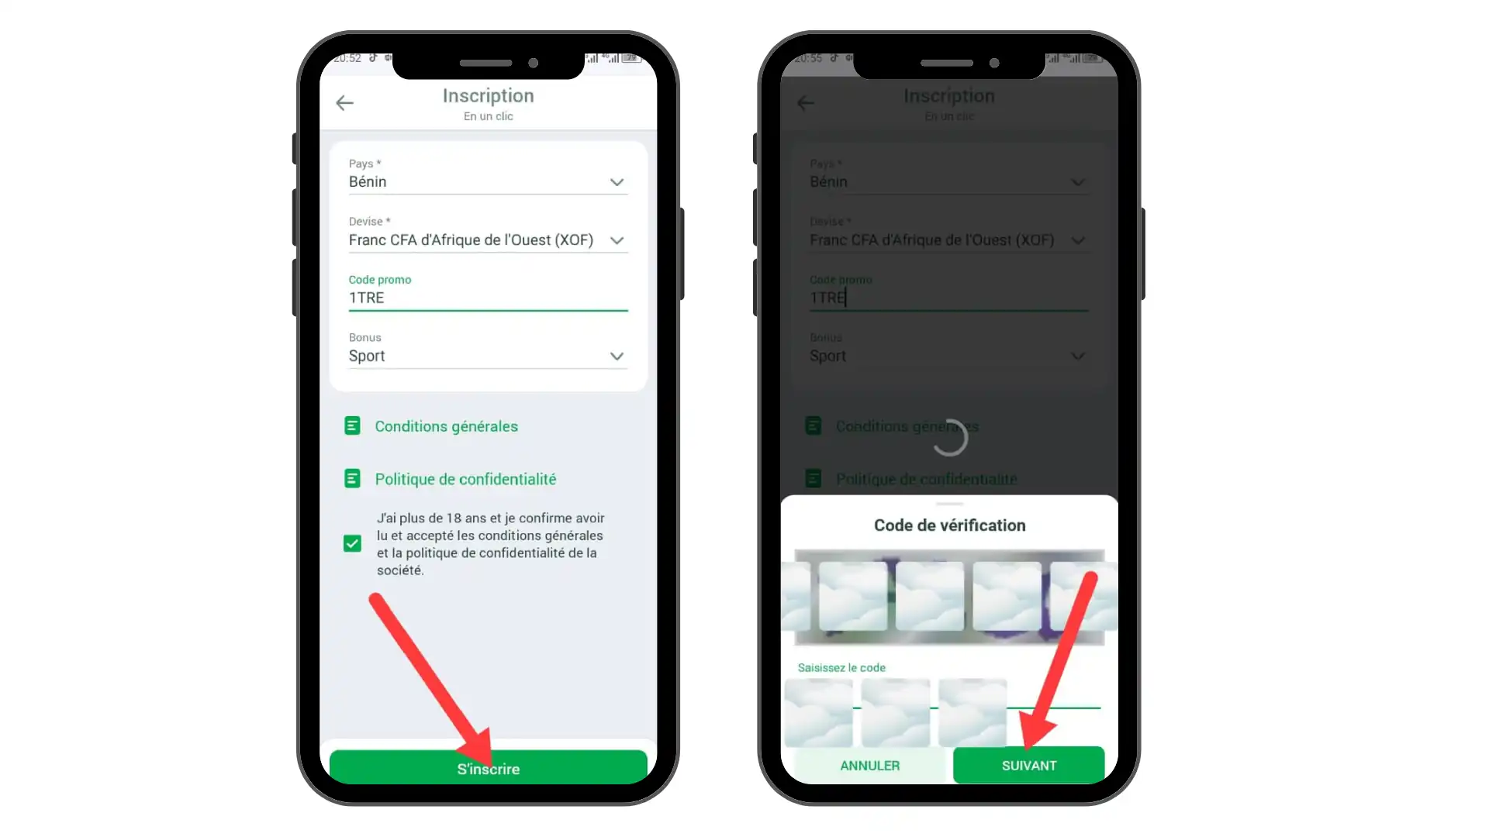
Task: Click ANNULER to cancel verification
Action: (869, 764)
